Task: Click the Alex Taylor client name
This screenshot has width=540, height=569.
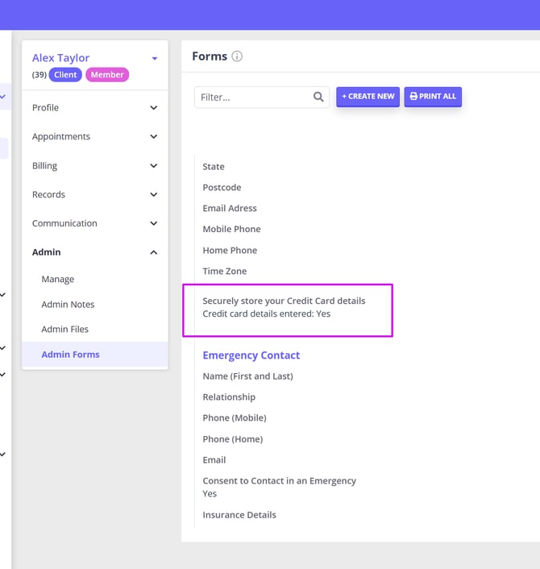Action: click(61, 58)
